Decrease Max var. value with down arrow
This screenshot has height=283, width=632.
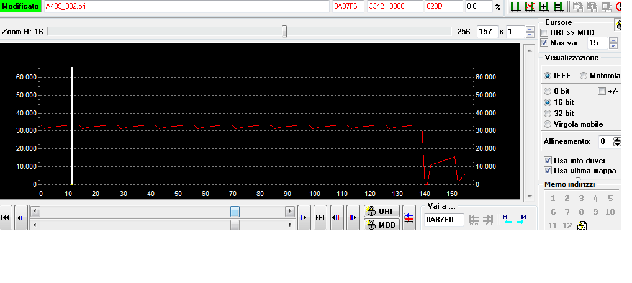pos(613,45)
